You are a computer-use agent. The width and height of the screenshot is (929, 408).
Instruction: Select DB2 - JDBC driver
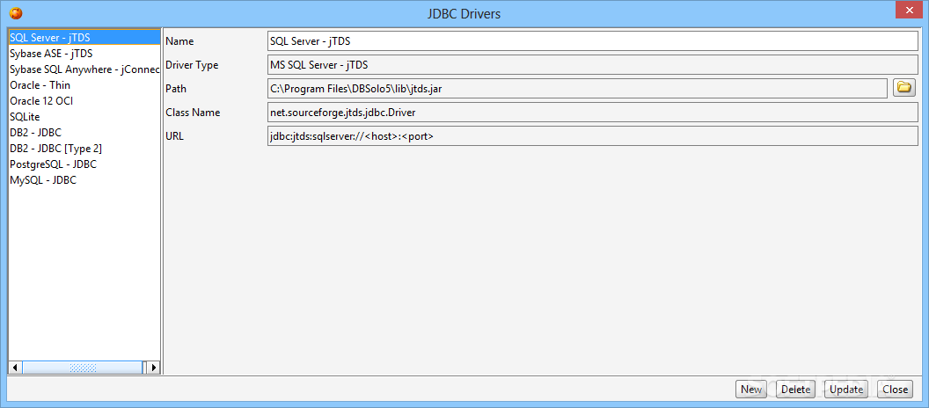pyautogui.click(x=84, y=133)
